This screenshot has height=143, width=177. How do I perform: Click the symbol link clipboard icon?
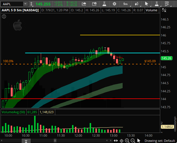(x=32, y=4)
